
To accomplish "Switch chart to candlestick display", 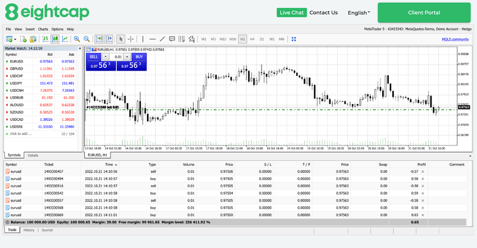I will [x=55, y=39].
